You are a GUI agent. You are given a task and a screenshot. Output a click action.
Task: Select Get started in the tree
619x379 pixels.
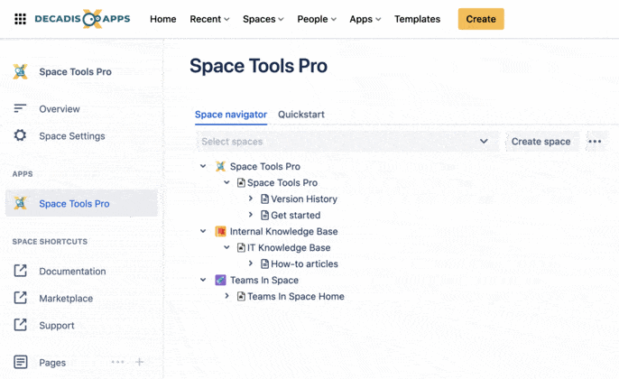[x=296, y=215]
